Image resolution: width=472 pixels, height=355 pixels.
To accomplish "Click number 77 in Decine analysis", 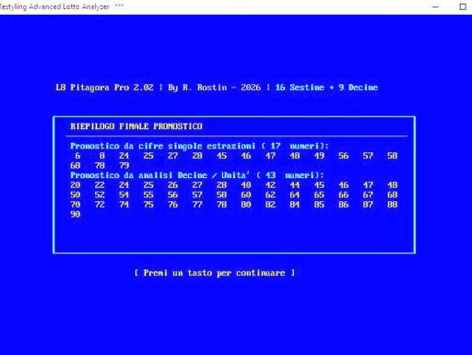I will pyautogui.click(x=197, y=205).
